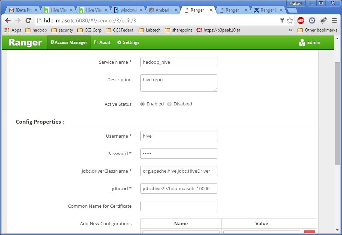
Task: Open the CGI Corp bookmarks folder
Action: coord(89,30)
